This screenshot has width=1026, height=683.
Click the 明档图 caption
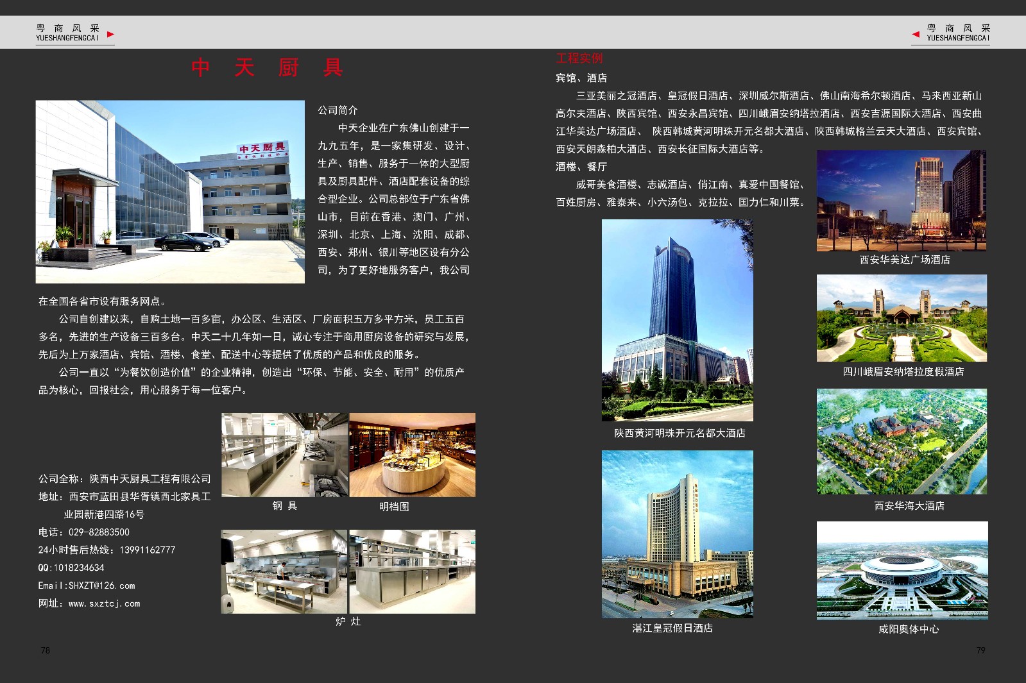click(x=394, y=507)
